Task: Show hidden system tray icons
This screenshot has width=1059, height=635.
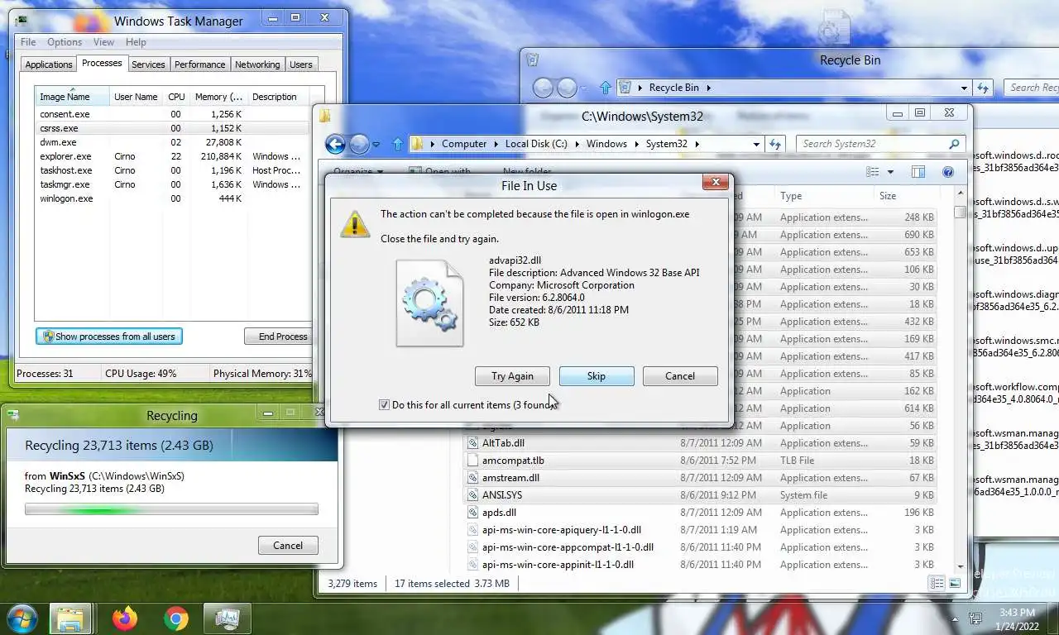Action: coord(955,618)
